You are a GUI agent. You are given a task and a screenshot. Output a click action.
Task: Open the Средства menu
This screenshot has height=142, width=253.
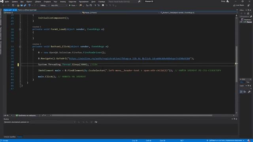click(x=72, y=2)
